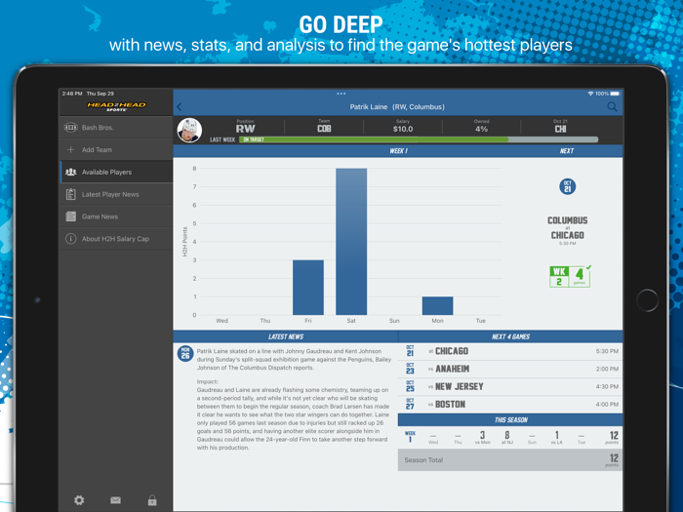Open Latest Player News section

116,194
